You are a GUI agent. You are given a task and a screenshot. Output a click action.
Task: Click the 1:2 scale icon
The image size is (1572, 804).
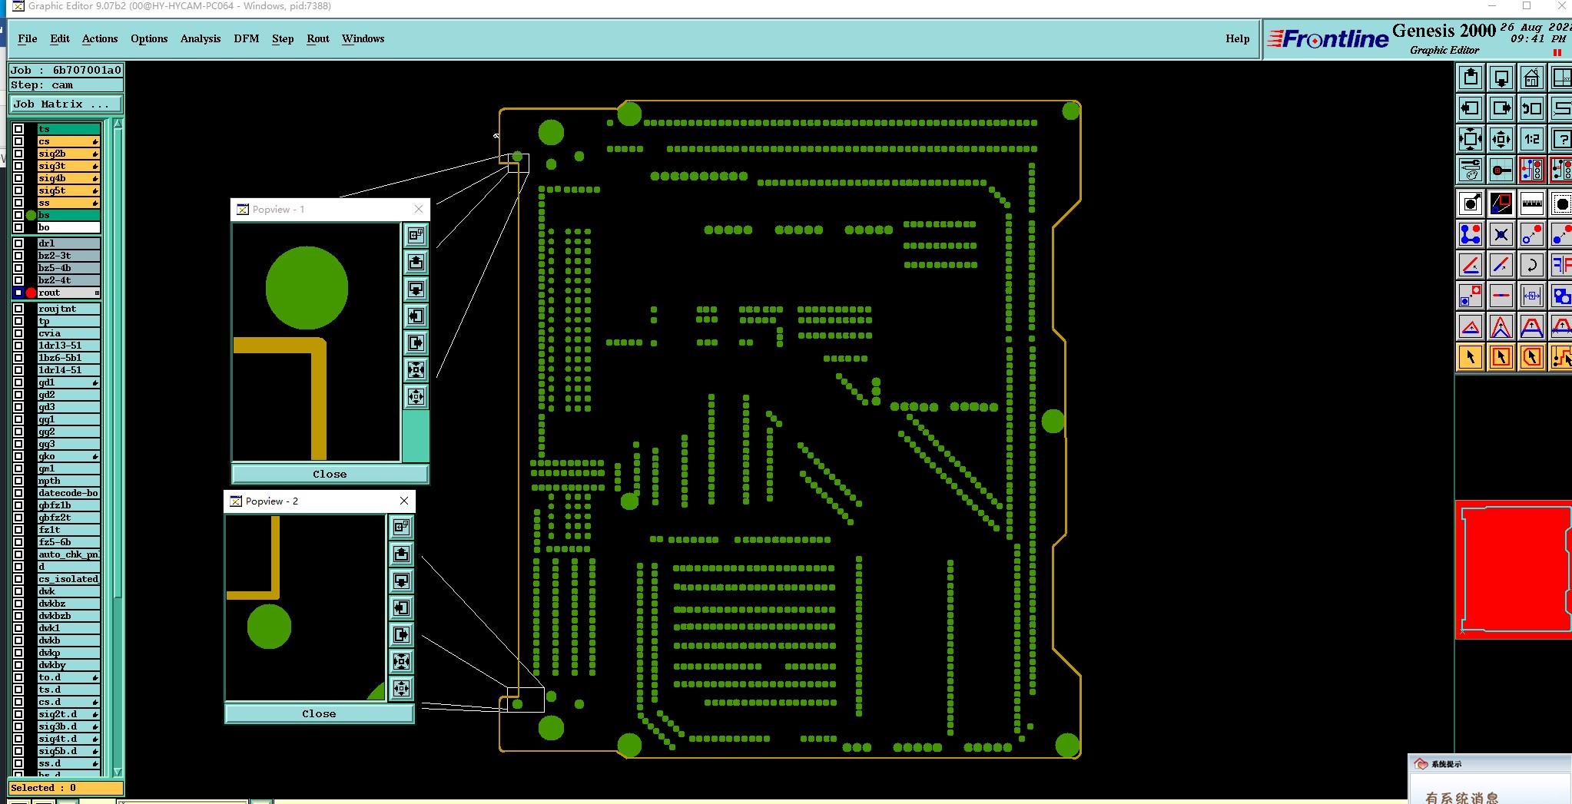[x=1532, y=139]
